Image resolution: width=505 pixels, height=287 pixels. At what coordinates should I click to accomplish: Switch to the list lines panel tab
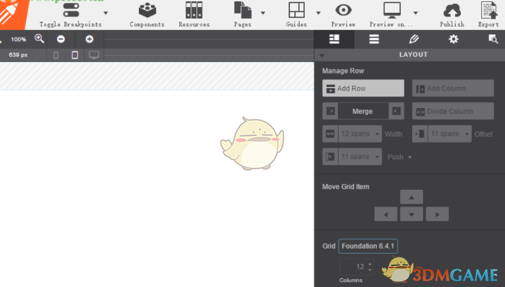374,39
